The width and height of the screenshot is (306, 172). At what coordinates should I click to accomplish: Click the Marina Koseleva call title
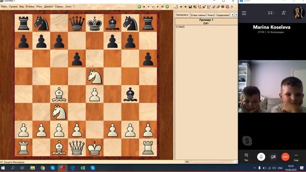point(272,27)
